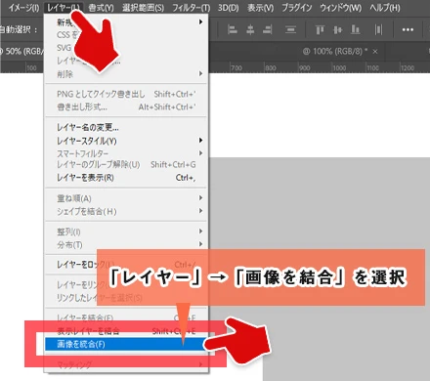Choose 分布(T) menu entry

[x=126, y=244]
